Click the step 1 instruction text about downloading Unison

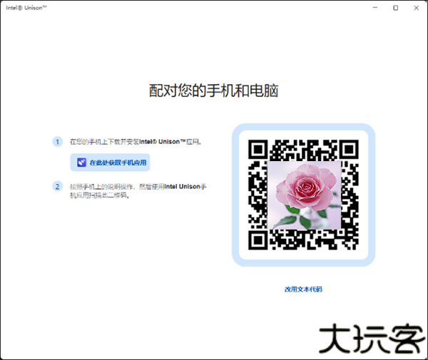136,142
